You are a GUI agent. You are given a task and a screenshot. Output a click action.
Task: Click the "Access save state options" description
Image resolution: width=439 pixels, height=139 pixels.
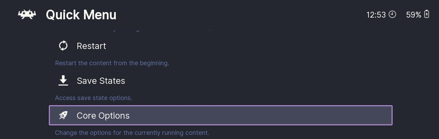tap(93, 98)
